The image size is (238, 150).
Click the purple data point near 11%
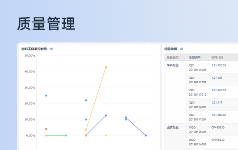click(126, 117)
